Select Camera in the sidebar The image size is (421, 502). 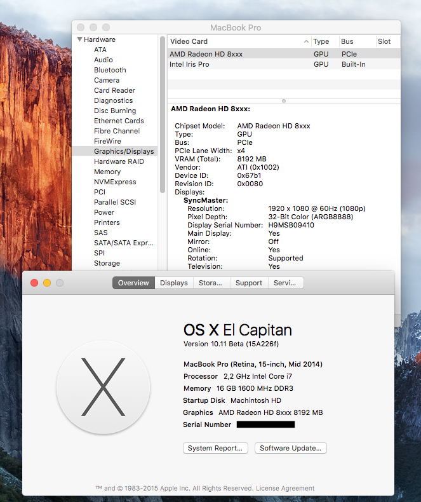(x=107, y=80)
